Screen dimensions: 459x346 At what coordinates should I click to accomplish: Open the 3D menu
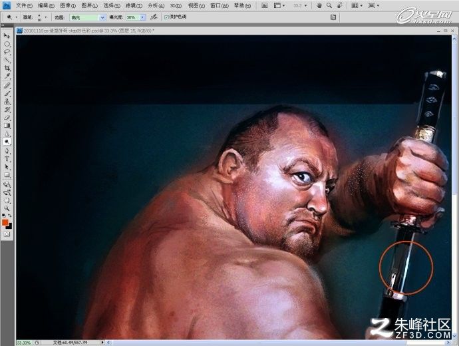click(176, 5)
